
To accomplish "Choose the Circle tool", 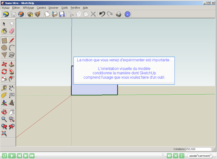I will [4, 48].
